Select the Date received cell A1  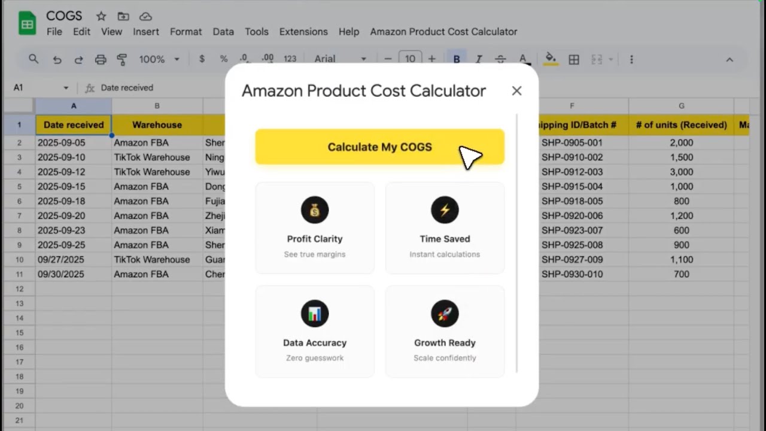(x=74, y=125)
